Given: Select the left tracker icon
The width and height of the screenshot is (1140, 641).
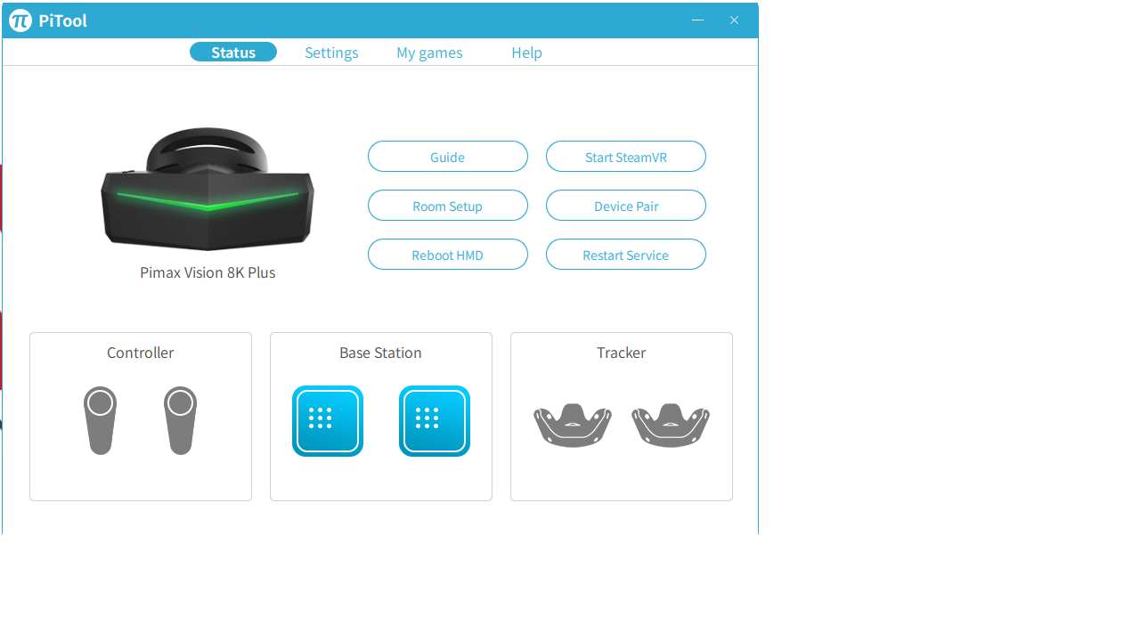Looking at the screenshot, I should click(573, 426).
